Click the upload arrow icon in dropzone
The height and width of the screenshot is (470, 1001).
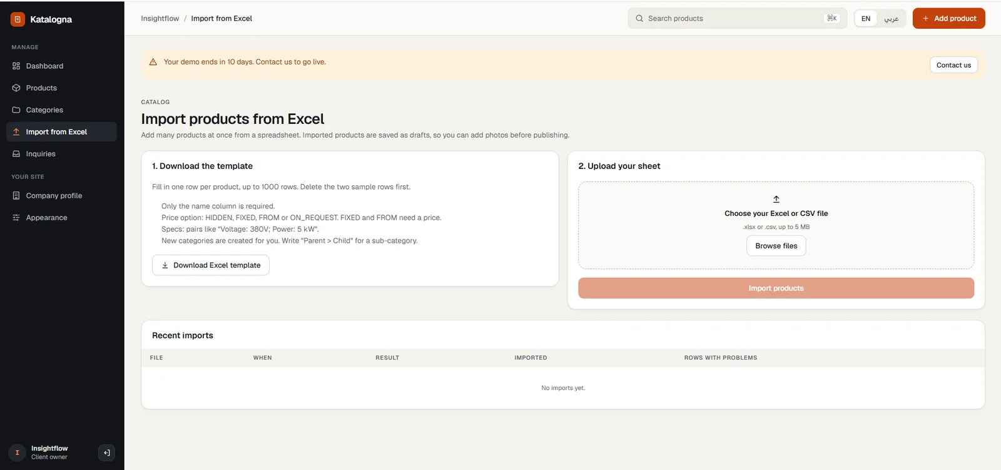click(776, 199)
